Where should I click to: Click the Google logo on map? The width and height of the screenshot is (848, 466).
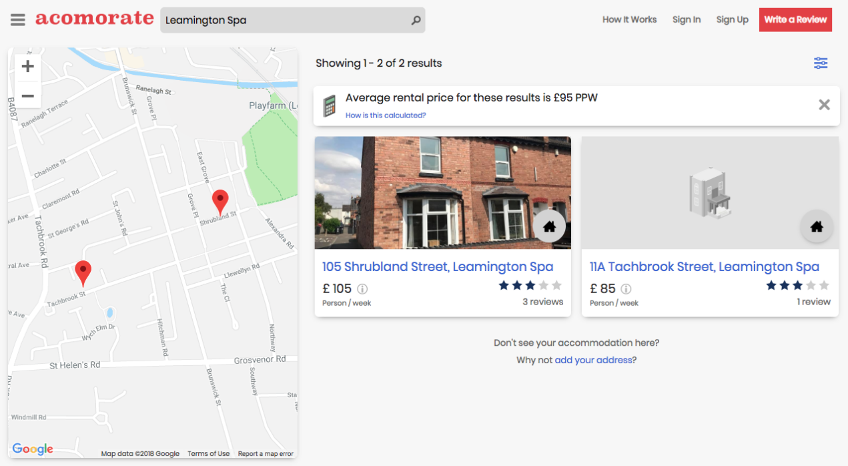33,449
